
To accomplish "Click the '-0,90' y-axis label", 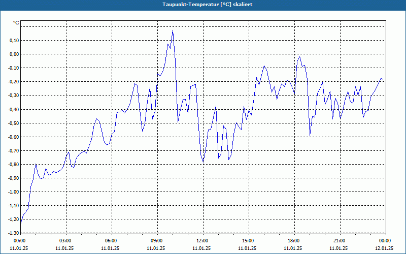I will pyautogui.click(x=14, y=178).
